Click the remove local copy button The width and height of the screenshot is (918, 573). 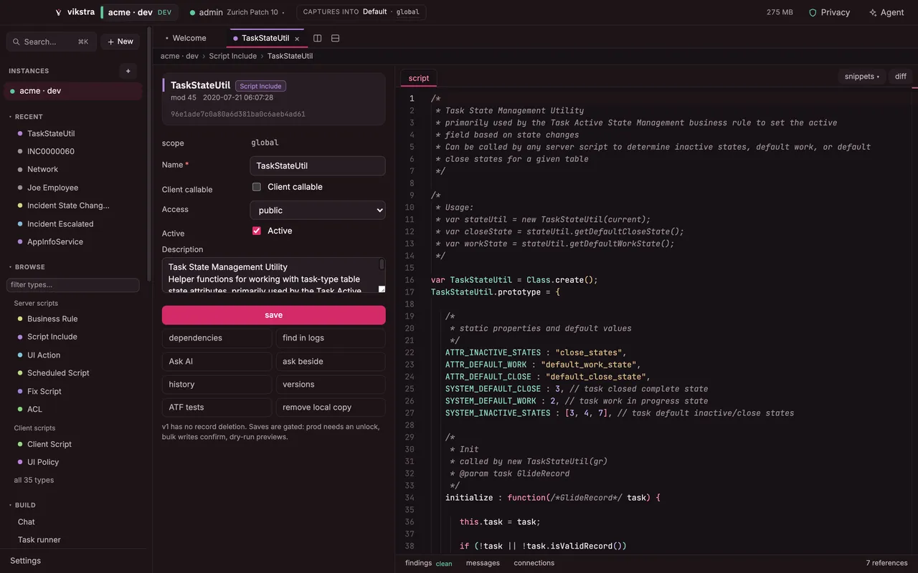coord(331,408)
